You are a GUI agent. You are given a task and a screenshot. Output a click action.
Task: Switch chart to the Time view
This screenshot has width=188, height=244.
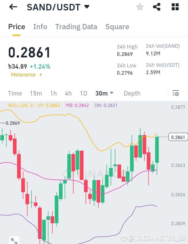pos(15,93)
